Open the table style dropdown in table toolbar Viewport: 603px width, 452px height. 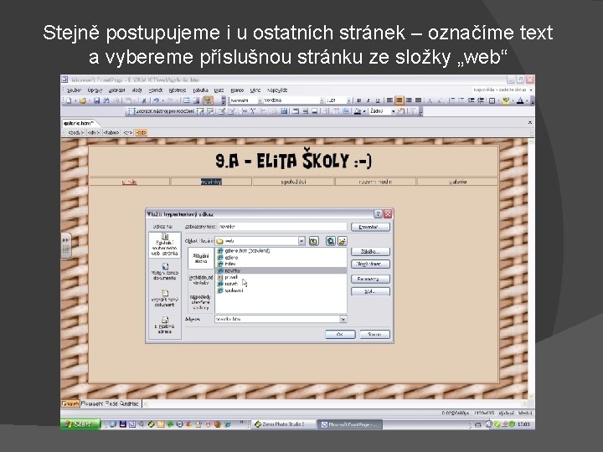(393, 111)
